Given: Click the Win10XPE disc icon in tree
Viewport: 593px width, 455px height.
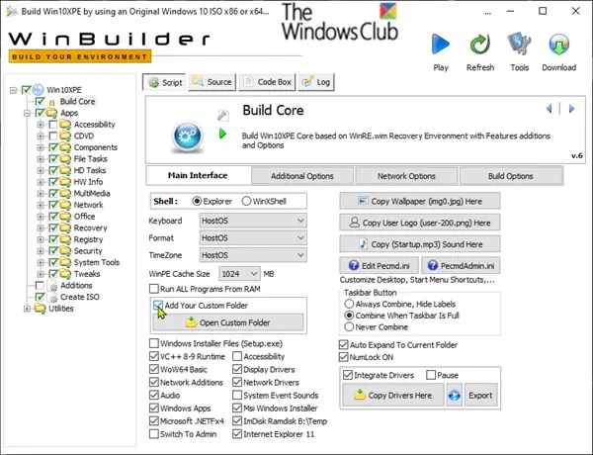Looking at the screenshot, I should click(38, 90).
